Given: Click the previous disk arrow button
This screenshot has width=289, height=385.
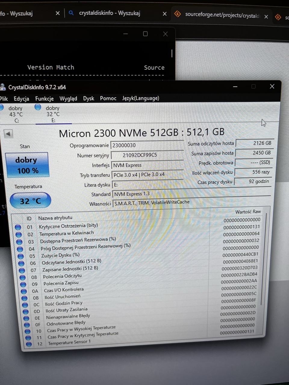Looking at the screenshot, I should pyautogui.click(x=8, y=134).
